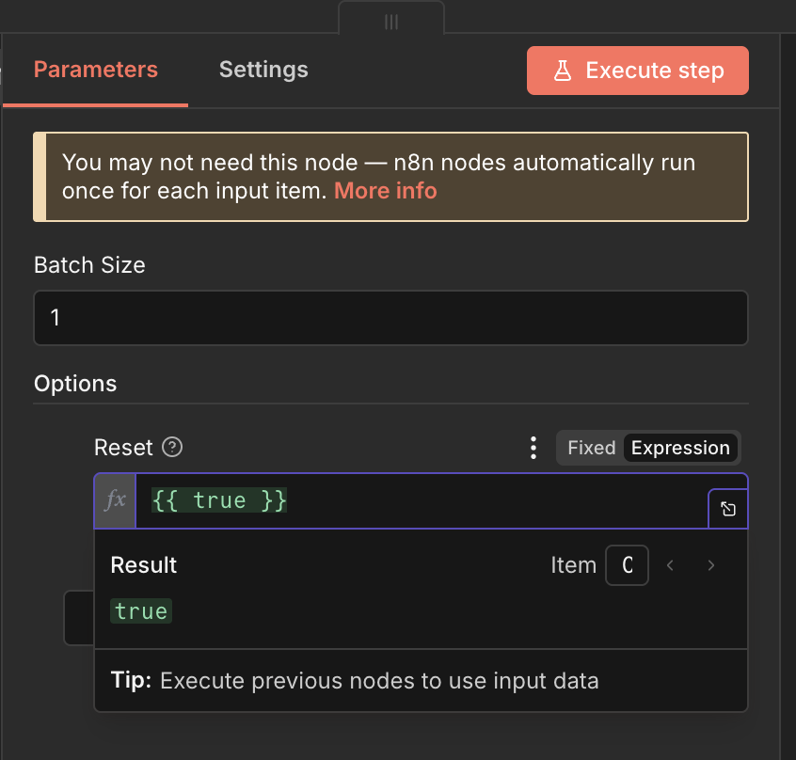Click the Reset option label
The image size is (796, 760).
(x=123, y=448)
